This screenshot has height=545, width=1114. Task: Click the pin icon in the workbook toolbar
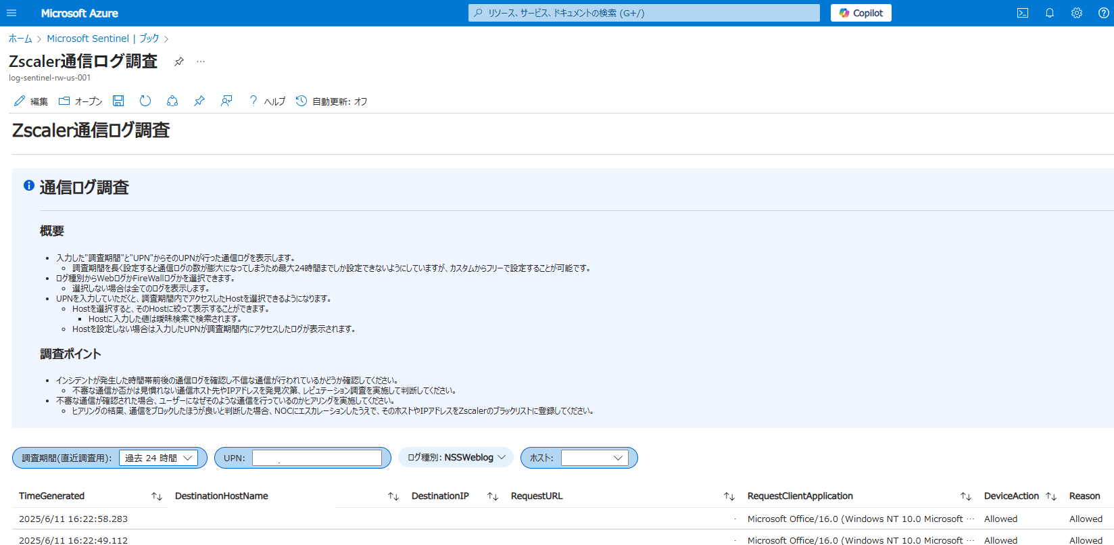(x=199, y=101)
